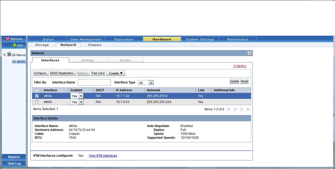The image size is (335, 169).
Task: Check the eth0b interface checkbox
Action: (37, 102)
